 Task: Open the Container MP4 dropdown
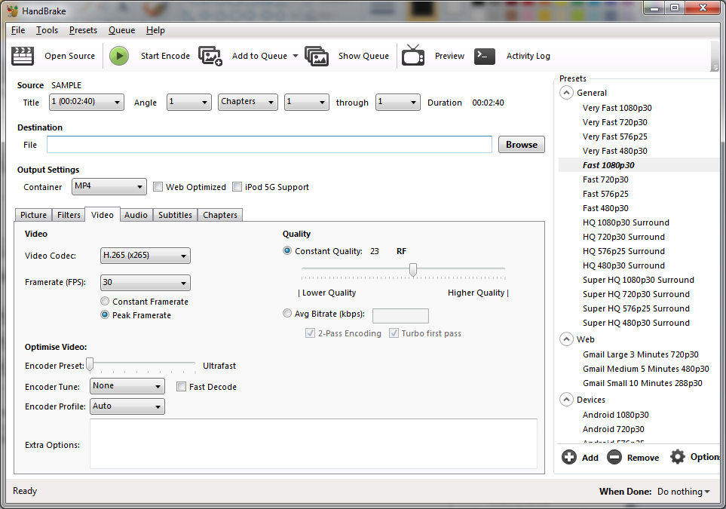pyautogui.click(x=109, y=187)
